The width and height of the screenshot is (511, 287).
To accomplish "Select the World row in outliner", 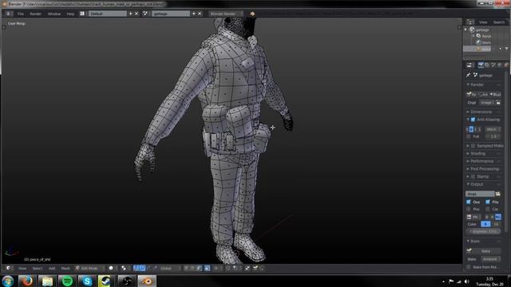I will pyautogui.click(x=486, y=42).
